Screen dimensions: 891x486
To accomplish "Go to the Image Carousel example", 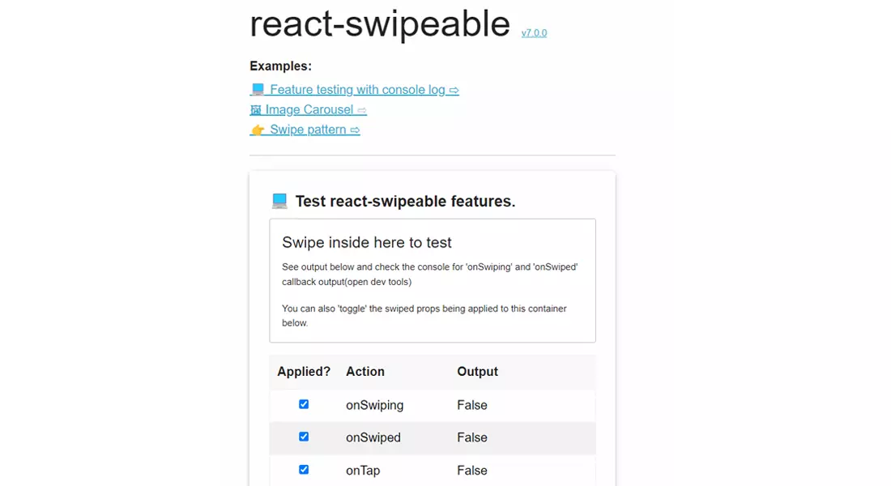I will 309,109.
